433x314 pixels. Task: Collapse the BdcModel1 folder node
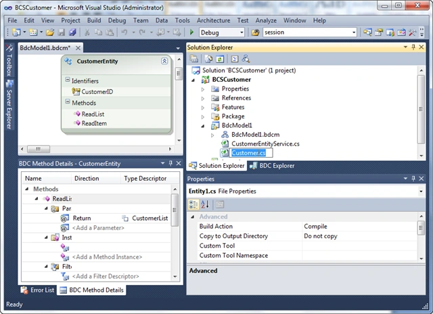click(203, 126)
